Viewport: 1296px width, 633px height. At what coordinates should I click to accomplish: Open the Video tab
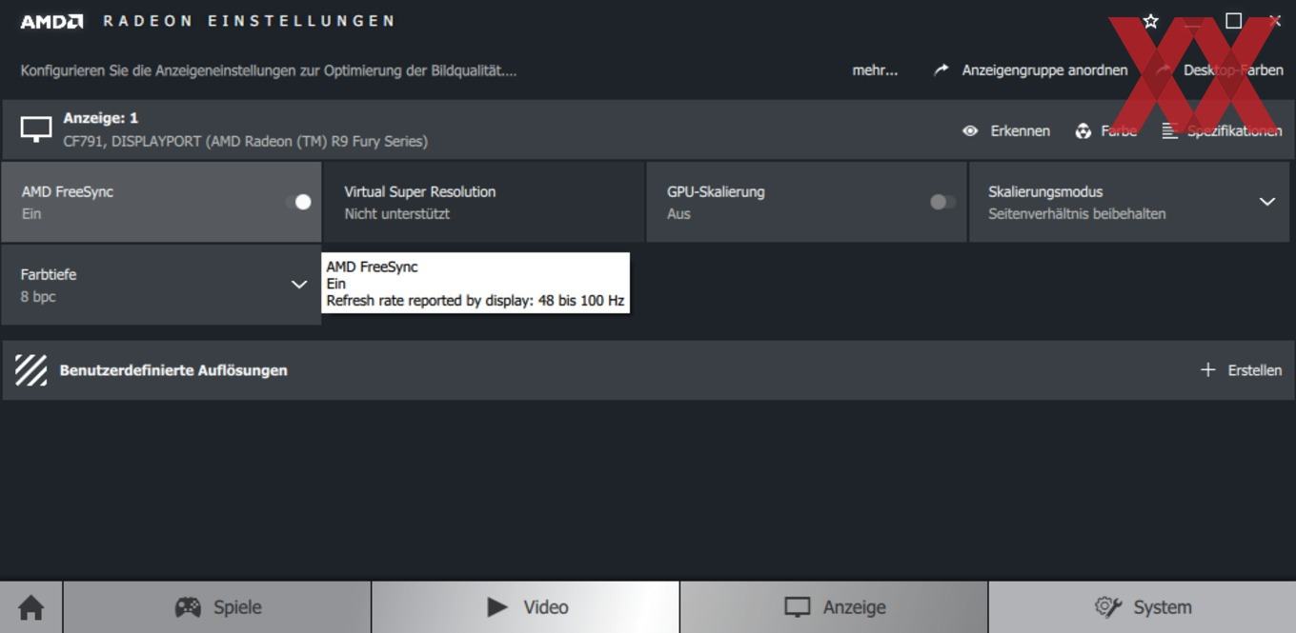click(525, 607)
